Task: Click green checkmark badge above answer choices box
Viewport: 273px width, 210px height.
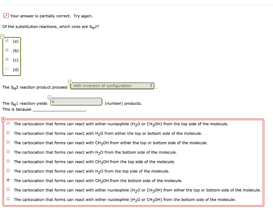Action: (2, 36)
